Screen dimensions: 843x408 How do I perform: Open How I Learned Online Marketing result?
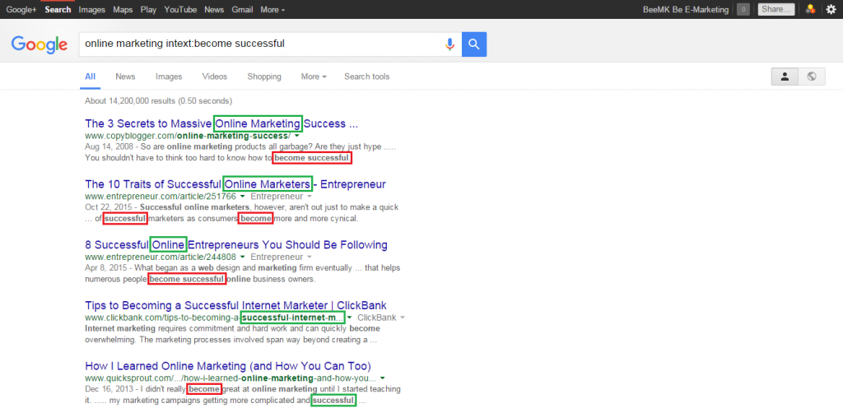tap(228, 366)
